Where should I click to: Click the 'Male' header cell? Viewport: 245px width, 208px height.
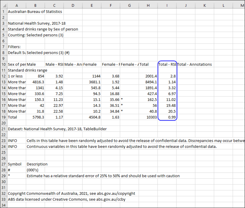point(35,64)
